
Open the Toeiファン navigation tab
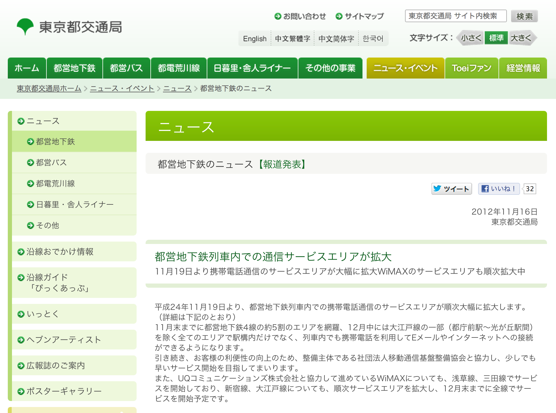[472, 68]
